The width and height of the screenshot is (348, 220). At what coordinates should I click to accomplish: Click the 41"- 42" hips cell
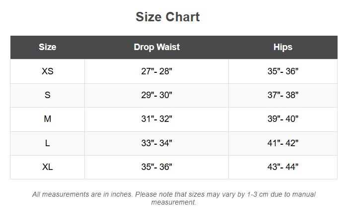coord(283,143)
